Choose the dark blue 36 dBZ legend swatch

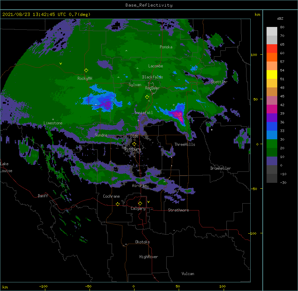(x=272, y=126)
